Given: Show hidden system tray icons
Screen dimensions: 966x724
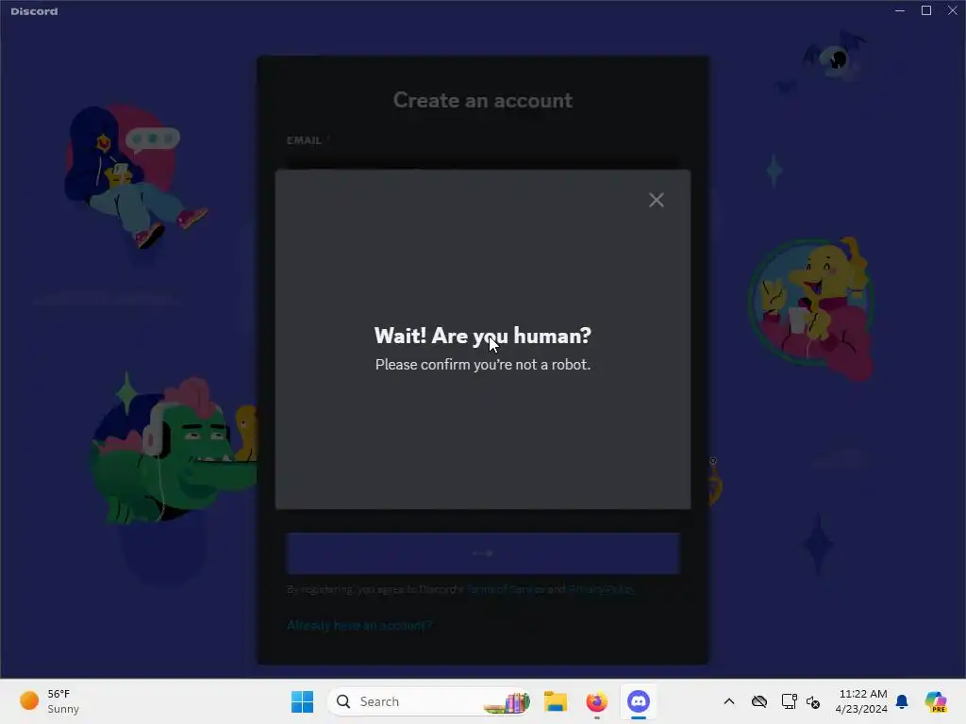Looking at the screenshot, I should [729, 701].
